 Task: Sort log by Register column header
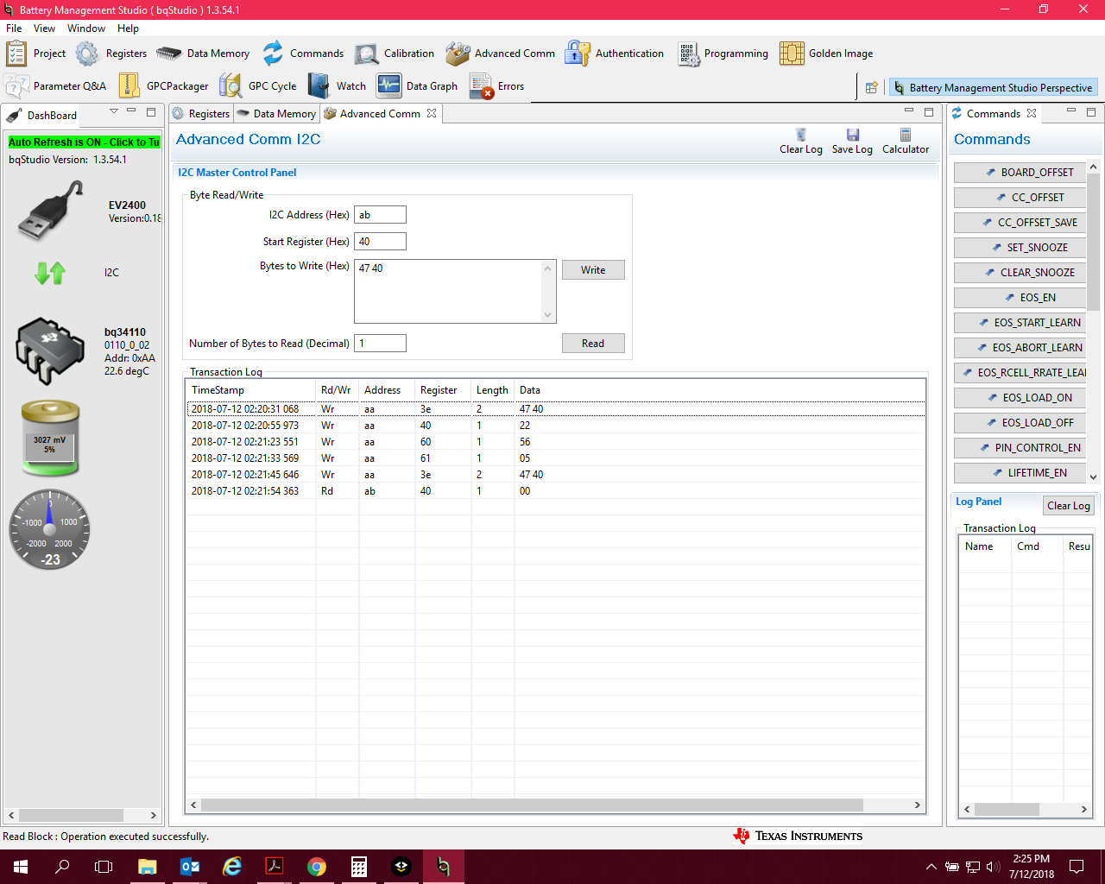pos(442,390)
